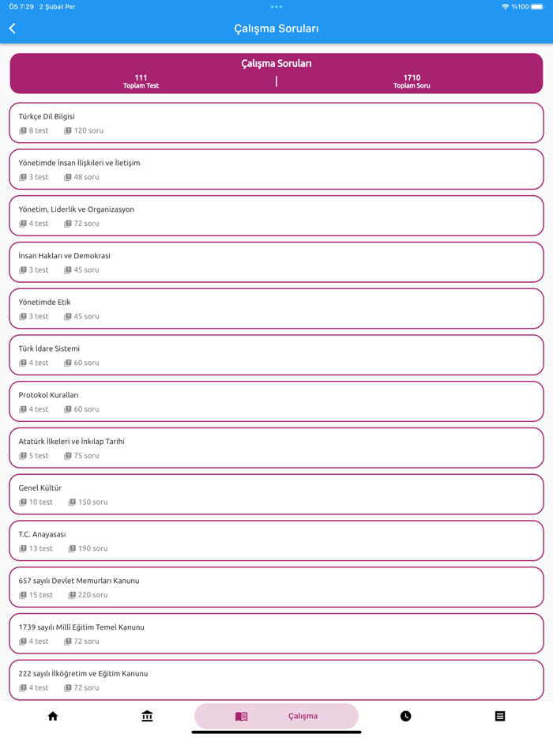Image resolution: width=553 pixels, height=738 pixels.
Task: Open the home tab icon
Action: pos(53,716)
